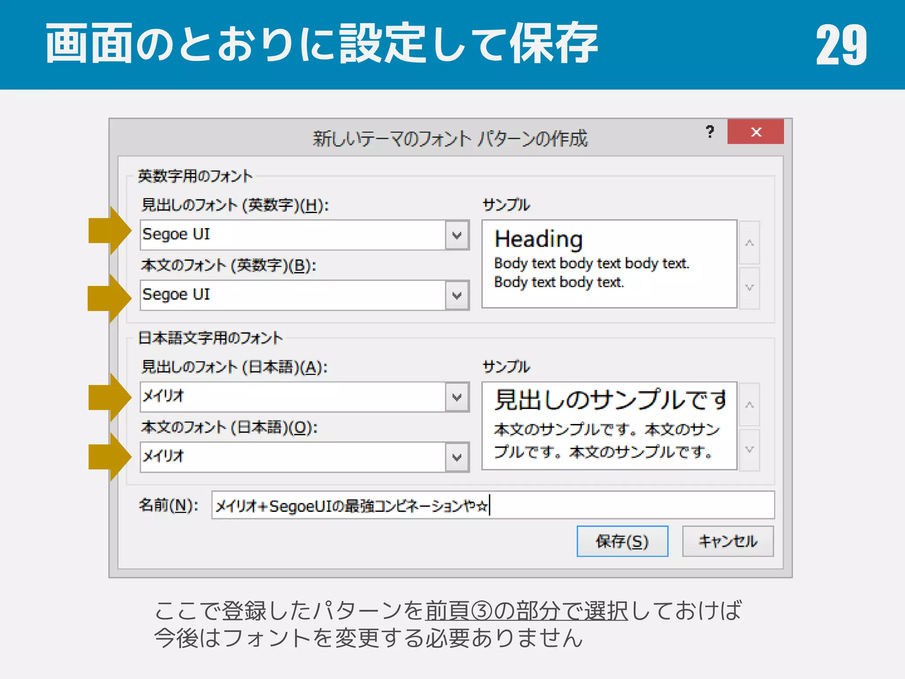Click the dialog title 新しいテーマのフォント パターンの作成
The width and height of the screenshot is (905, 679).
click(x=450, y=139)
